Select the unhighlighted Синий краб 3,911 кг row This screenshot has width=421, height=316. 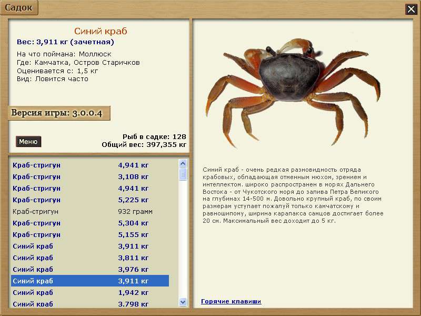(x=89, y=246)
